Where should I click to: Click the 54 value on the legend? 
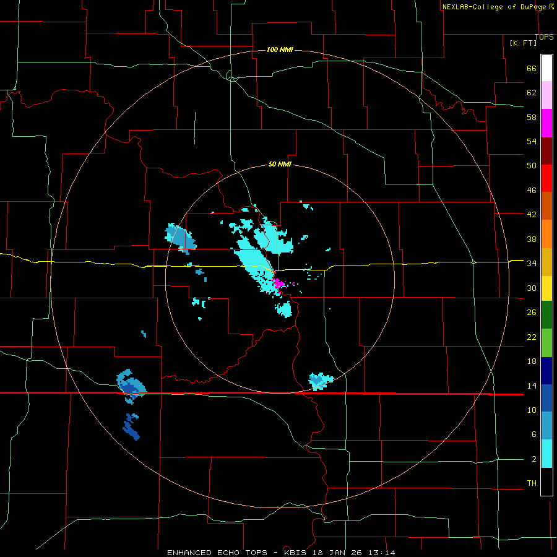532,141
